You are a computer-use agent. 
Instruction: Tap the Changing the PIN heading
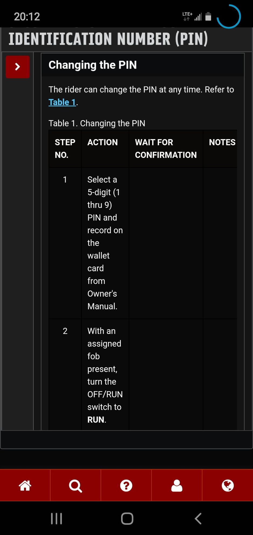click(x=93, y=65)
